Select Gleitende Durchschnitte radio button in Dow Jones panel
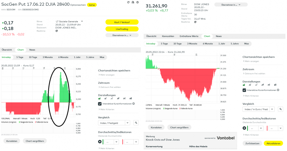Image resolution: width=287 pixels, height=151 pixels. pyautogui.click(x=244, y=128)
